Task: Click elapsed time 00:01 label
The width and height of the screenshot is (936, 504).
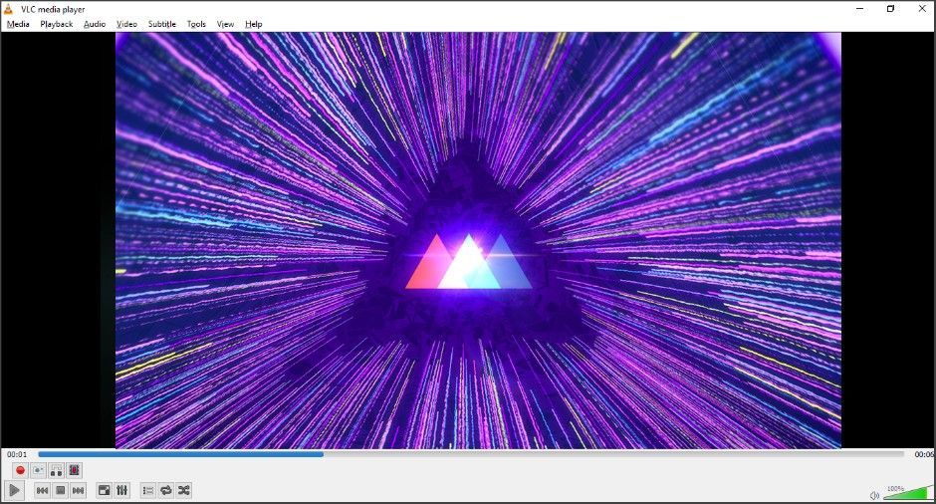Action: pyautogui.click(x=17, y=454)
